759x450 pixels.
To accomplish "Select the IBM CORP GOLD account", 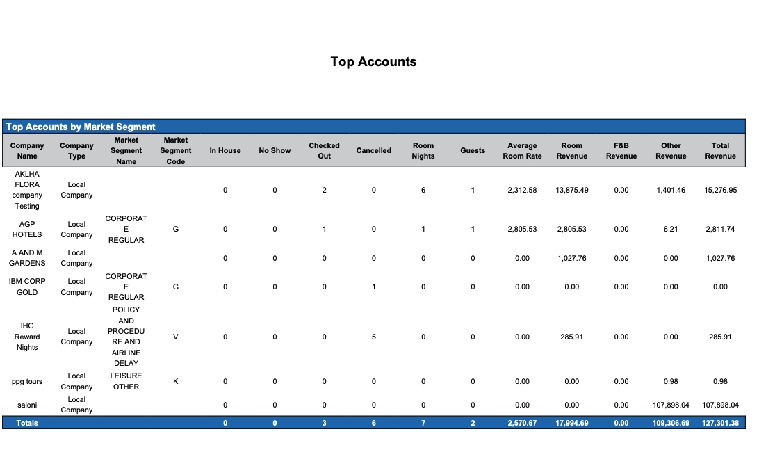I will pyautogui.click(x=27, y=287).
